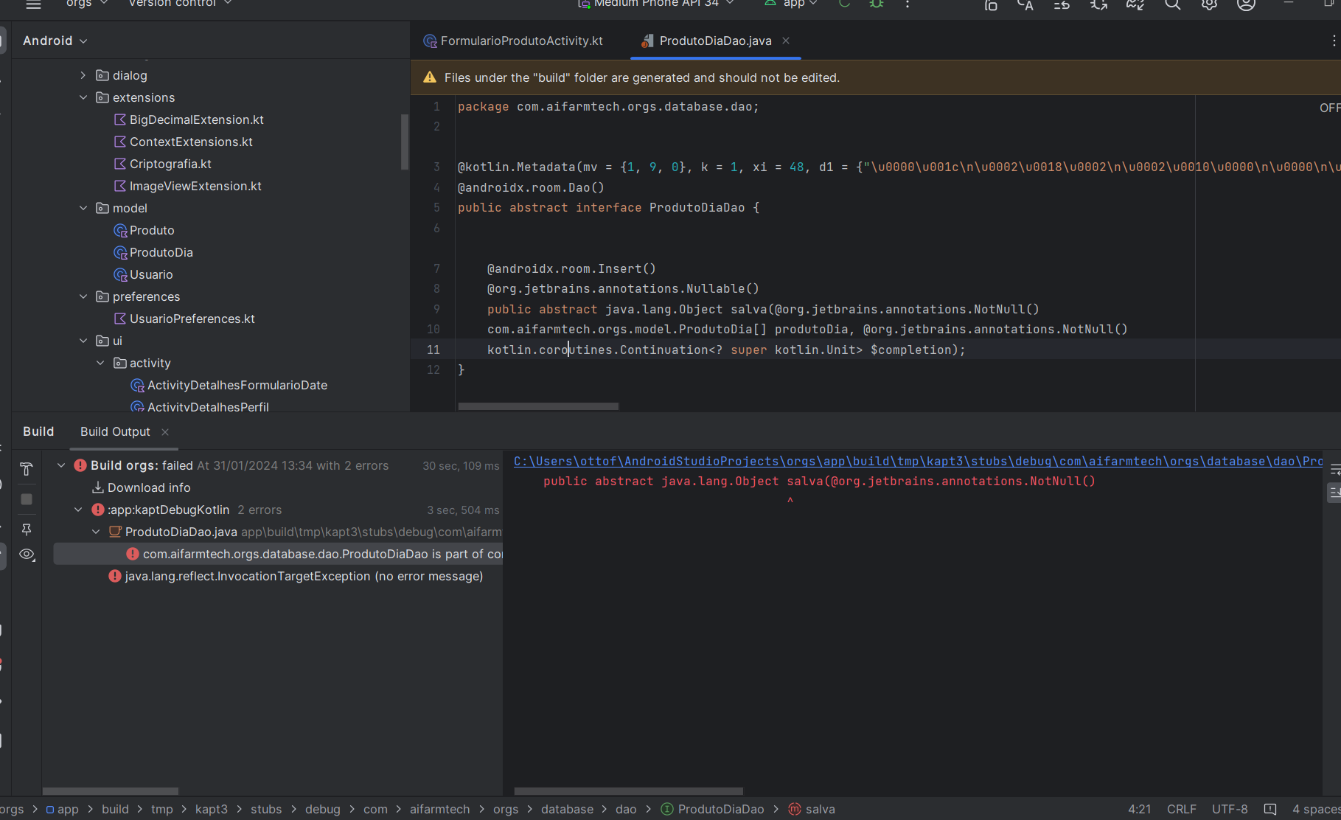Change the CRLF line separator setting

pos(1181,809)
